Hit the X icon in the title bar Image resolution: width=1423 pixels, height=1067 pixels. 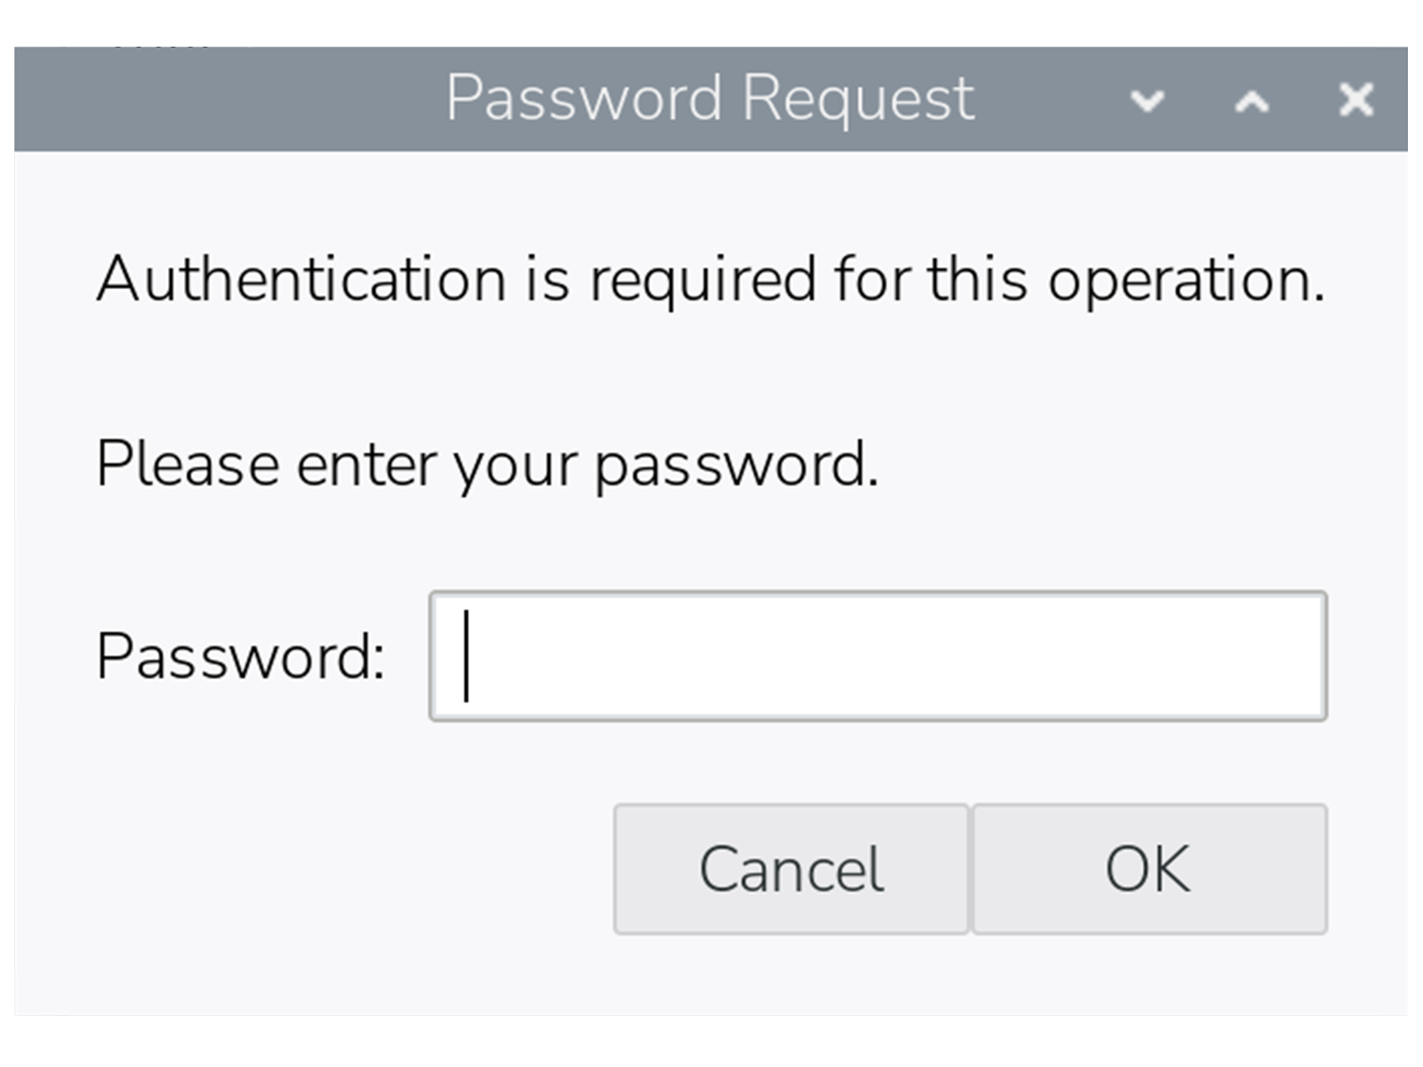1356,100
